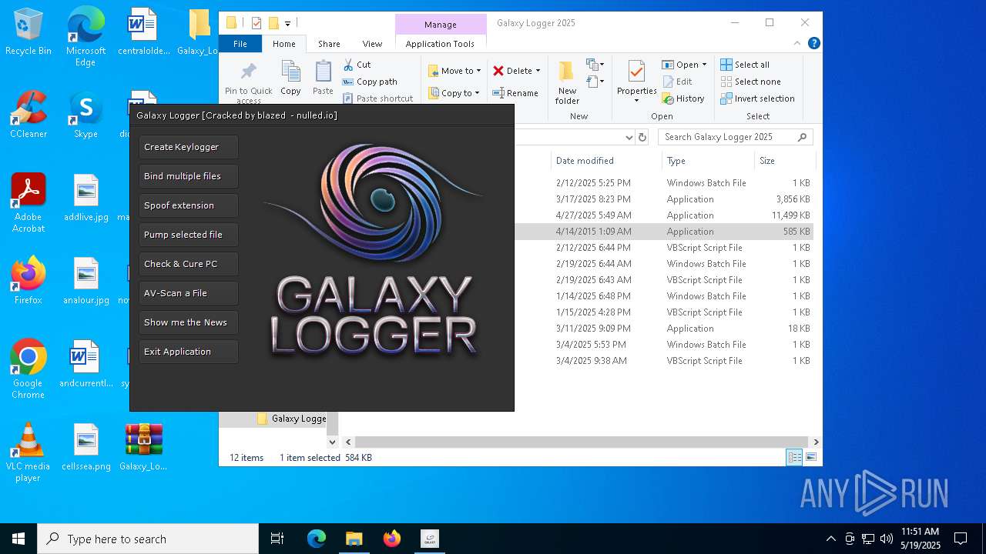Click the Windows Start button
Image resolution: width=986 pixels, height=554 pixels.
(18, 539)
